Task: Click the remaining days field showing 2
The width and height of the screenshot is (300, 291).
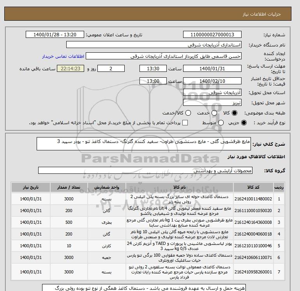Action: (111, 68)
